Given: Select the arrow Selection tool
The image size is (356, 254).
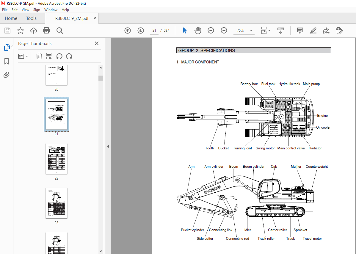Looking at the screenshot, I should (185, 30).
